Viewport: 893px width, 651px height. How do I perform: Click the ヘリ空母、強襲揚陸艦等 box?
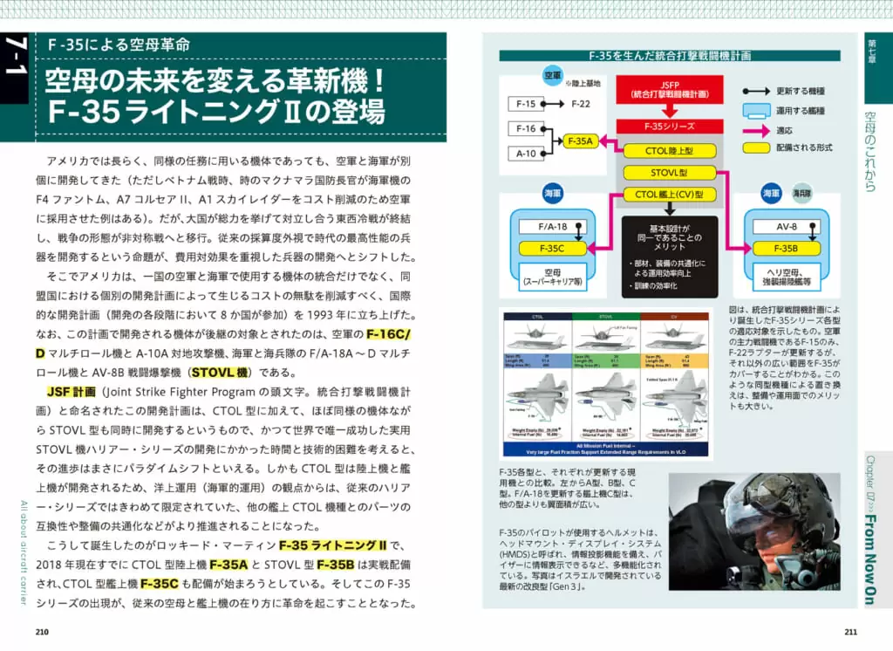point(786,277)
